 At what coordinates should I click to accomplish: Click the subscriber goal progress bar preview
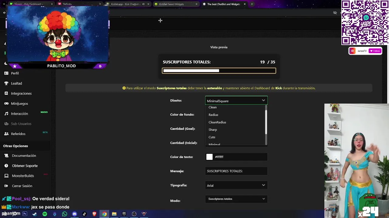[219, 71]
